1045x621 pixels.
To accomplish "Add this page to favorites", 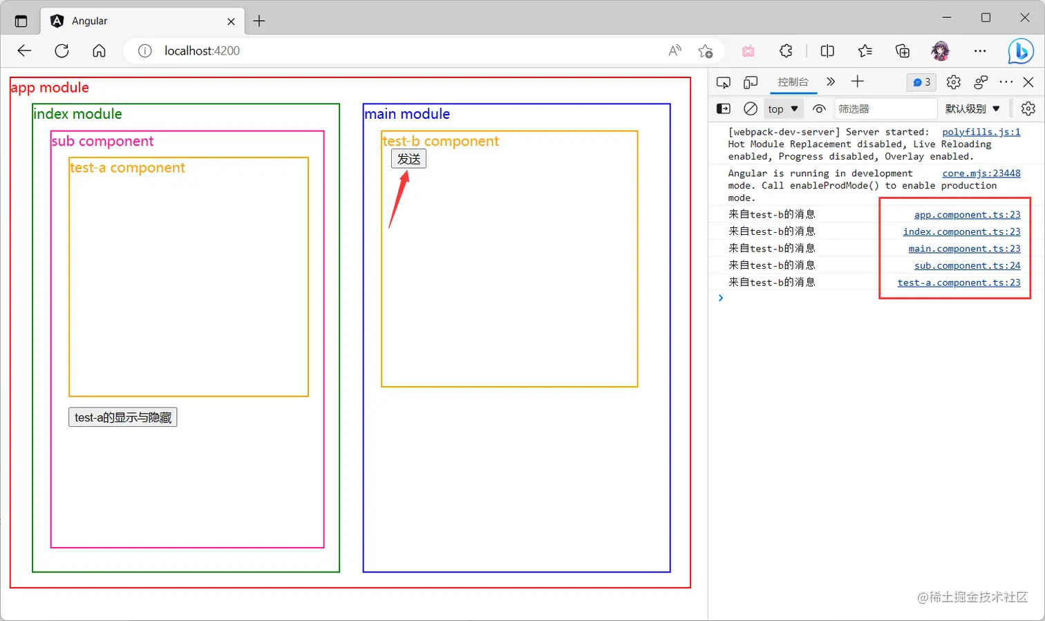I will pos(705,50).
